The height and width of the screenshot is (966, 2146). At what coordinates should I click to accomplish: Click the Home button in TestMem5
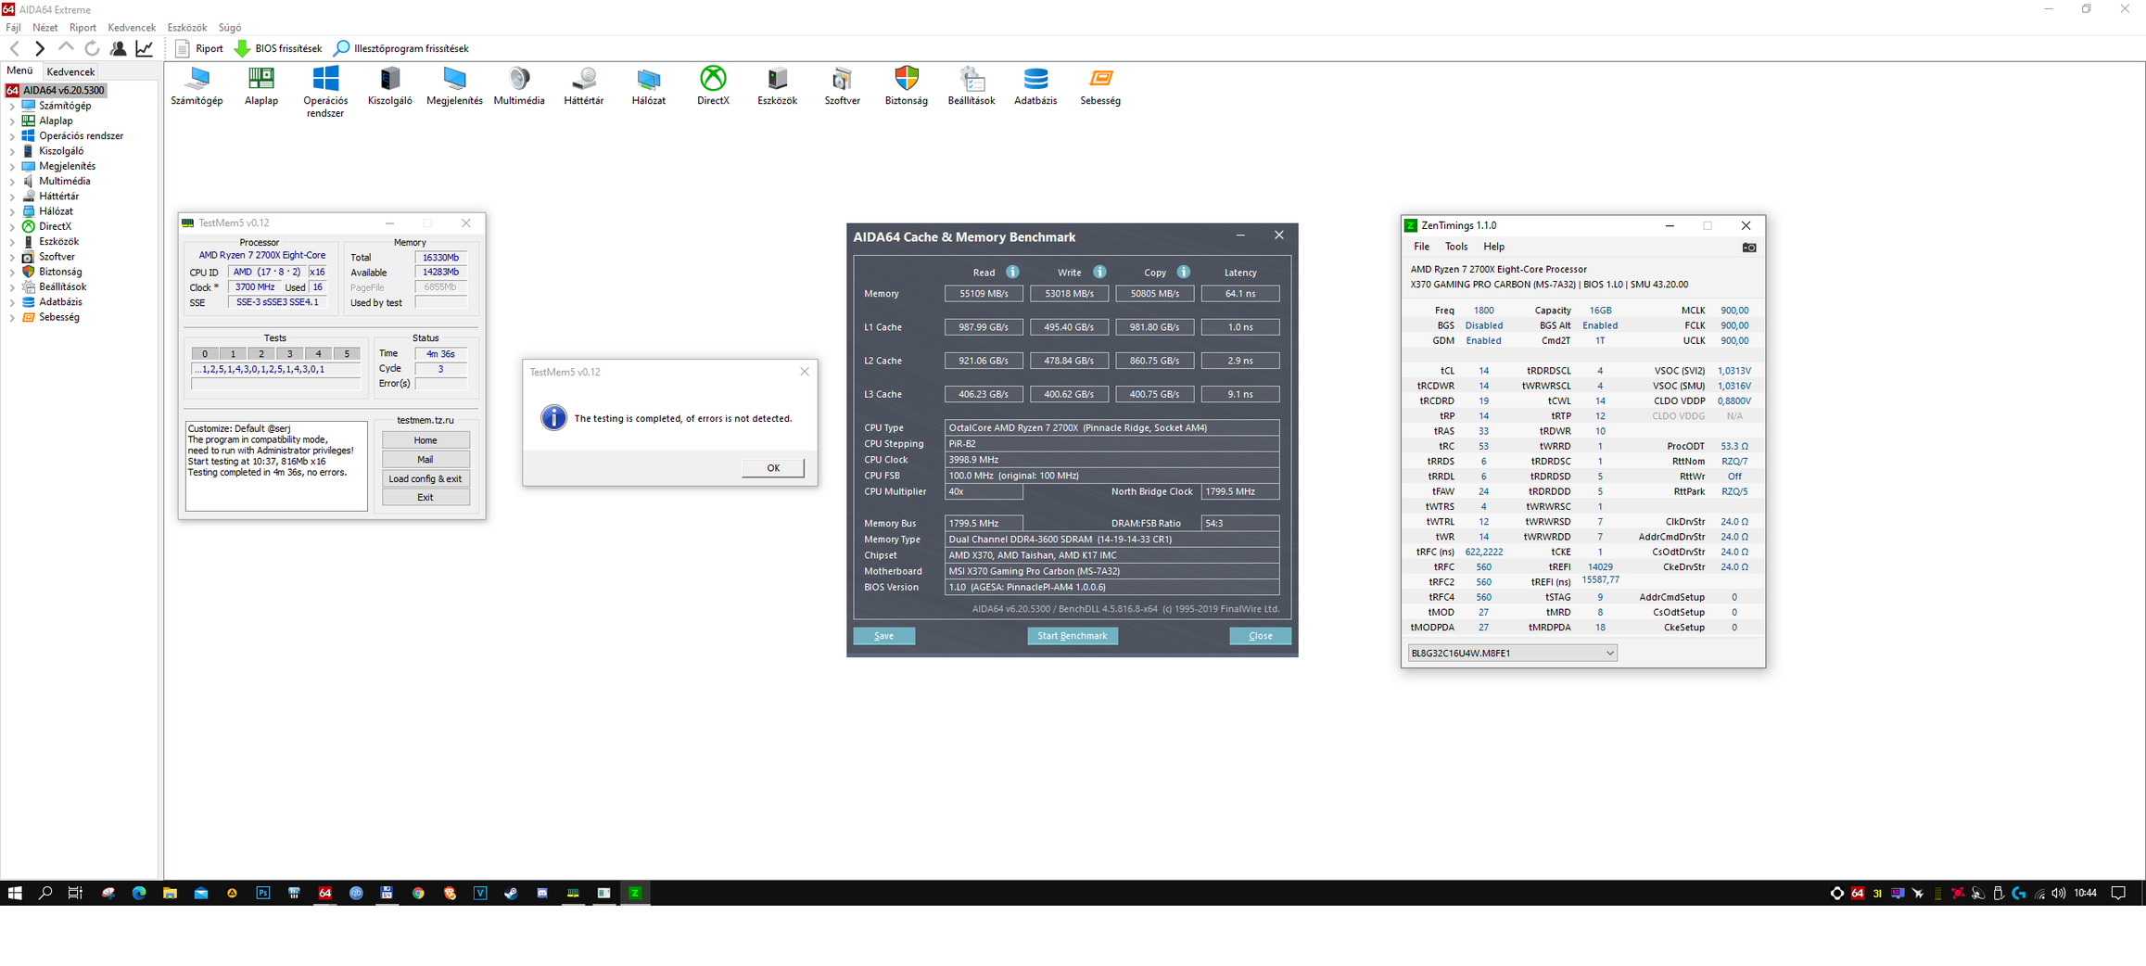425,440
